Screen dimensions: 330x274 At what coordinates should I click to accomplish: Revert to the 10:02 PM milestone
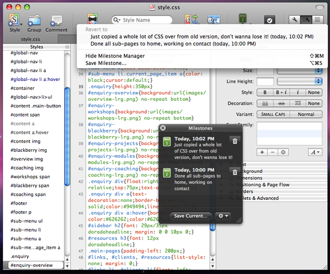(x=202, y=36)
